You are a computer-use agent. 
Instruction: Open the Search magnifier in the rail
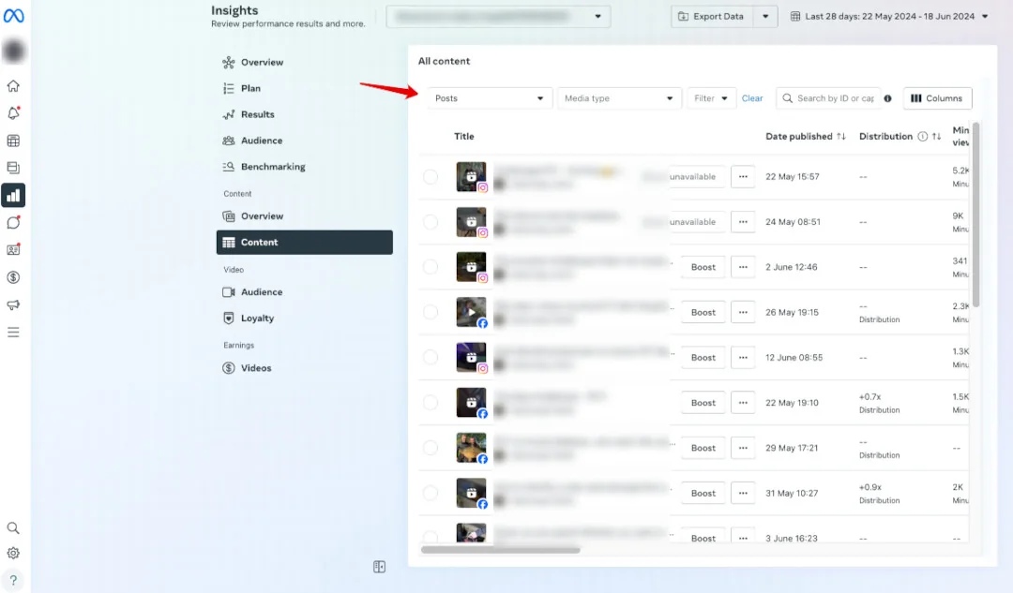point(13,527)
